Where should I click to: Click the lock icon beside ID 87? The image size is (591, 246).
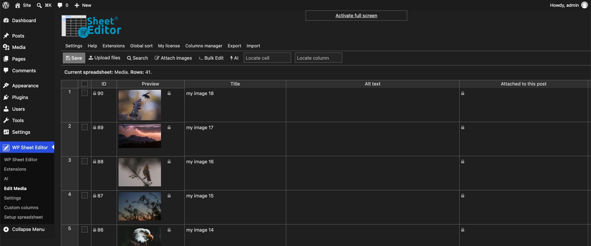pyautogui.click(x=94, y=196)
